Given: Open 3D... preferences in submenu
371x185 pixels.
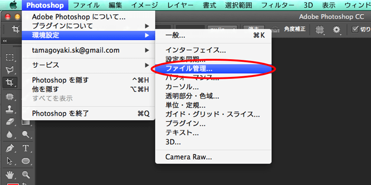Looking at the screenshot, I should 213,142.
